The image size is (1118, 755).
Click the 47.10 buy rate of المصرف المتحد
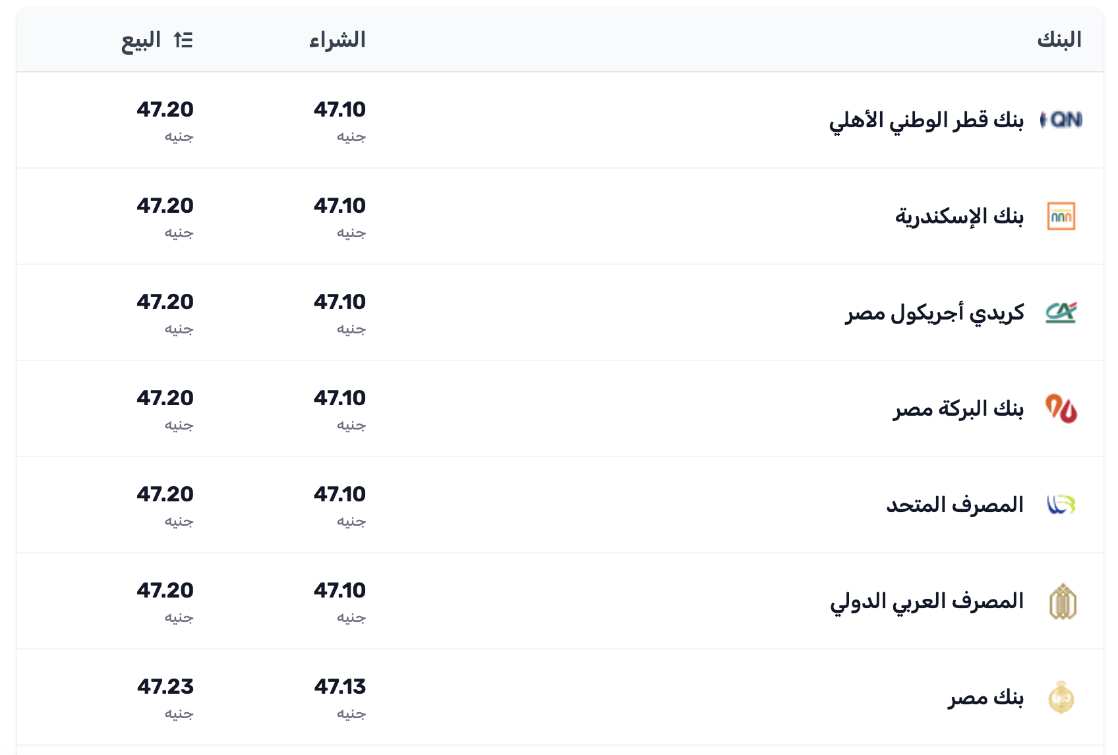339,494
